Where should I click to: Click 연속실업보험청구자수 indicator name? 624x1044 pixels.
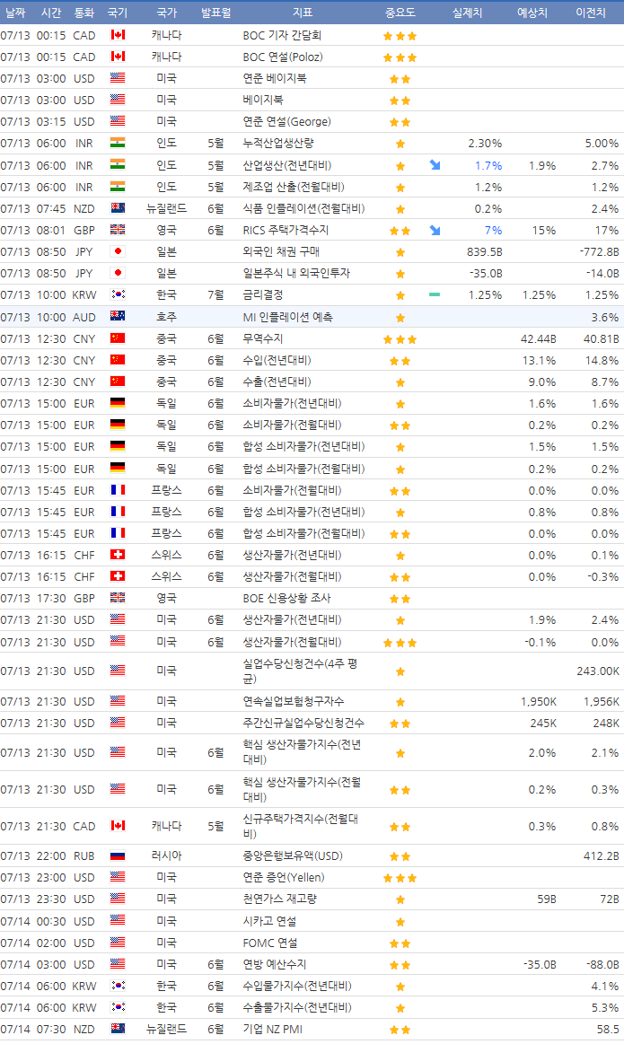pos(294,701)
